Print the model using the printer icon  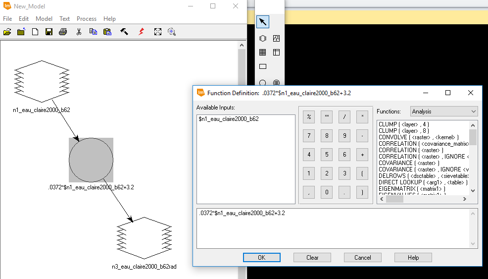pyautogui.click(x=63, y=32)
